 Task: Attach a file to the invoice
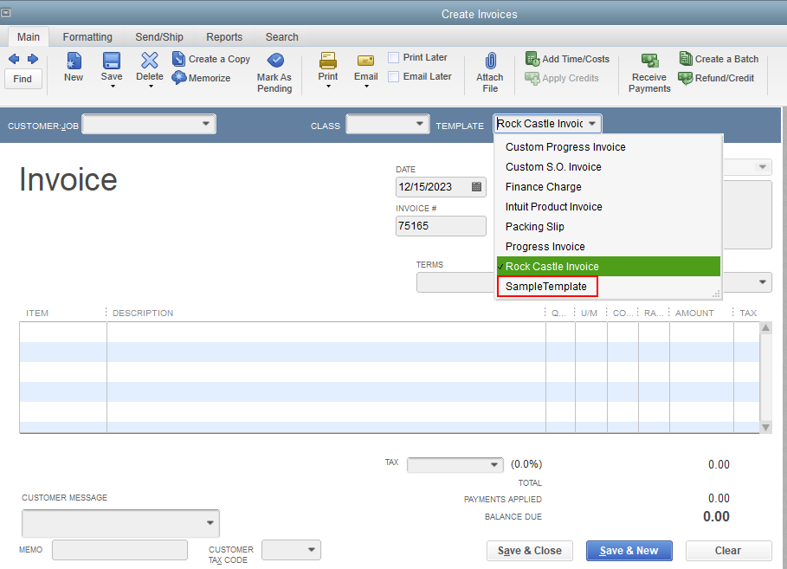pos(489,69)
